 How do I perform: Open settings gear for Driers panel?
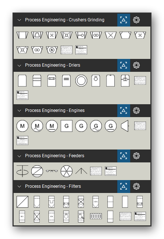pyautogui.click(x=136, y=65)
